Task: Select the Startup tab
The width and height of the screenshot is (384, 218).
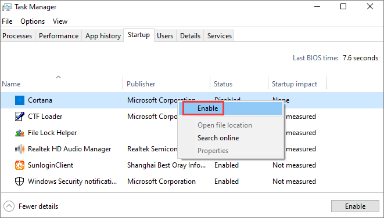Action: pos(139,35)
